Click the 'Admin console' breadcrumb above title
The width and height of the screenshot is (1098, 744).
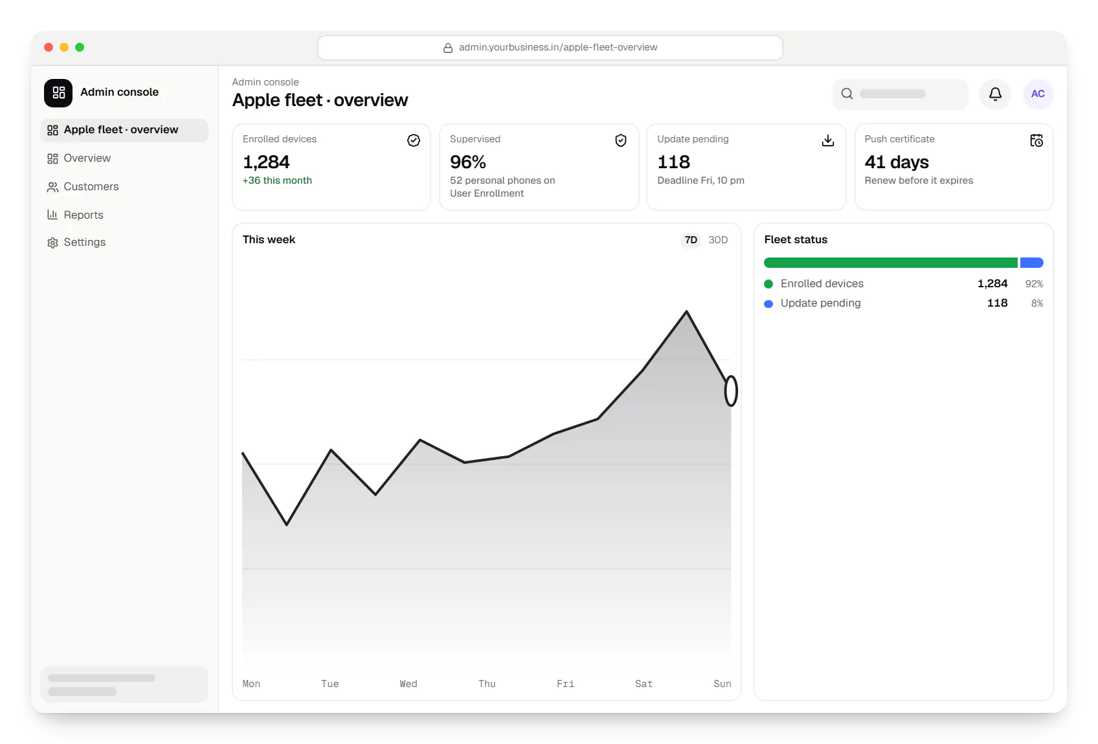(x=265, y=82)
